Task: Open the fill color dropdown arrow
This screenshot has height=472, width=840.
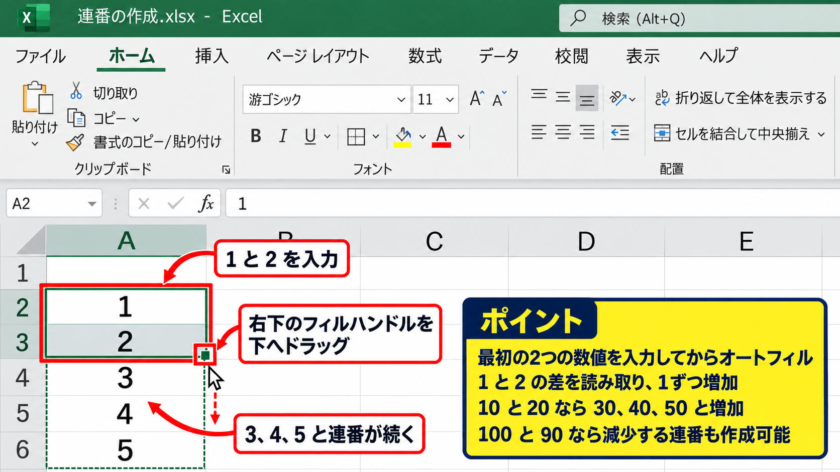Action: coord(423,136)
